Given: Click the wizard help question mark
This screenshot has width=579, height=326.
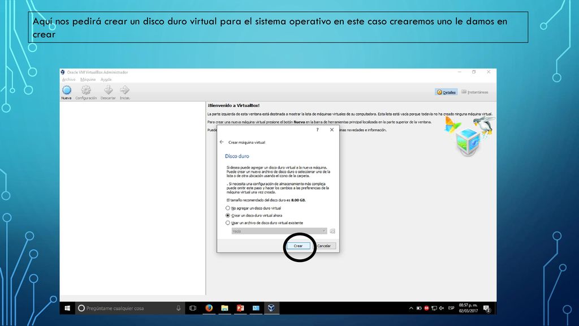Looking at the screenshot, I should (x=318, y=130).
